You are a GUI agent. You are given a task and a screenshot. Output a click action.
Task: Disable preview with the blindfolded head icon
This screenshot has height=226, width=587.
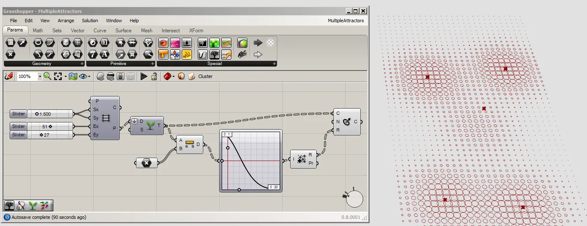(110, 76)
